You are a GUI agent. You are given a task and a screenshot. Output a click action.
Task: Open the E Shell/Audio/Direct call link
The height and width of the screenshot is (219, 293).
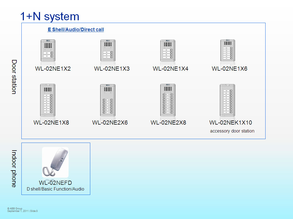point(76,30)
